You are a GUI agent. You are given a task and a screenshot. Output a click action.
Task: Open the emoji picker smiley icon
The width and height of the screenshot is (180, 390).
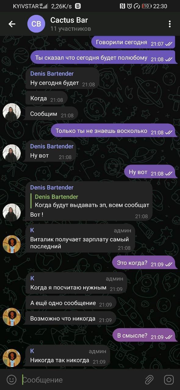coord(12,380)
